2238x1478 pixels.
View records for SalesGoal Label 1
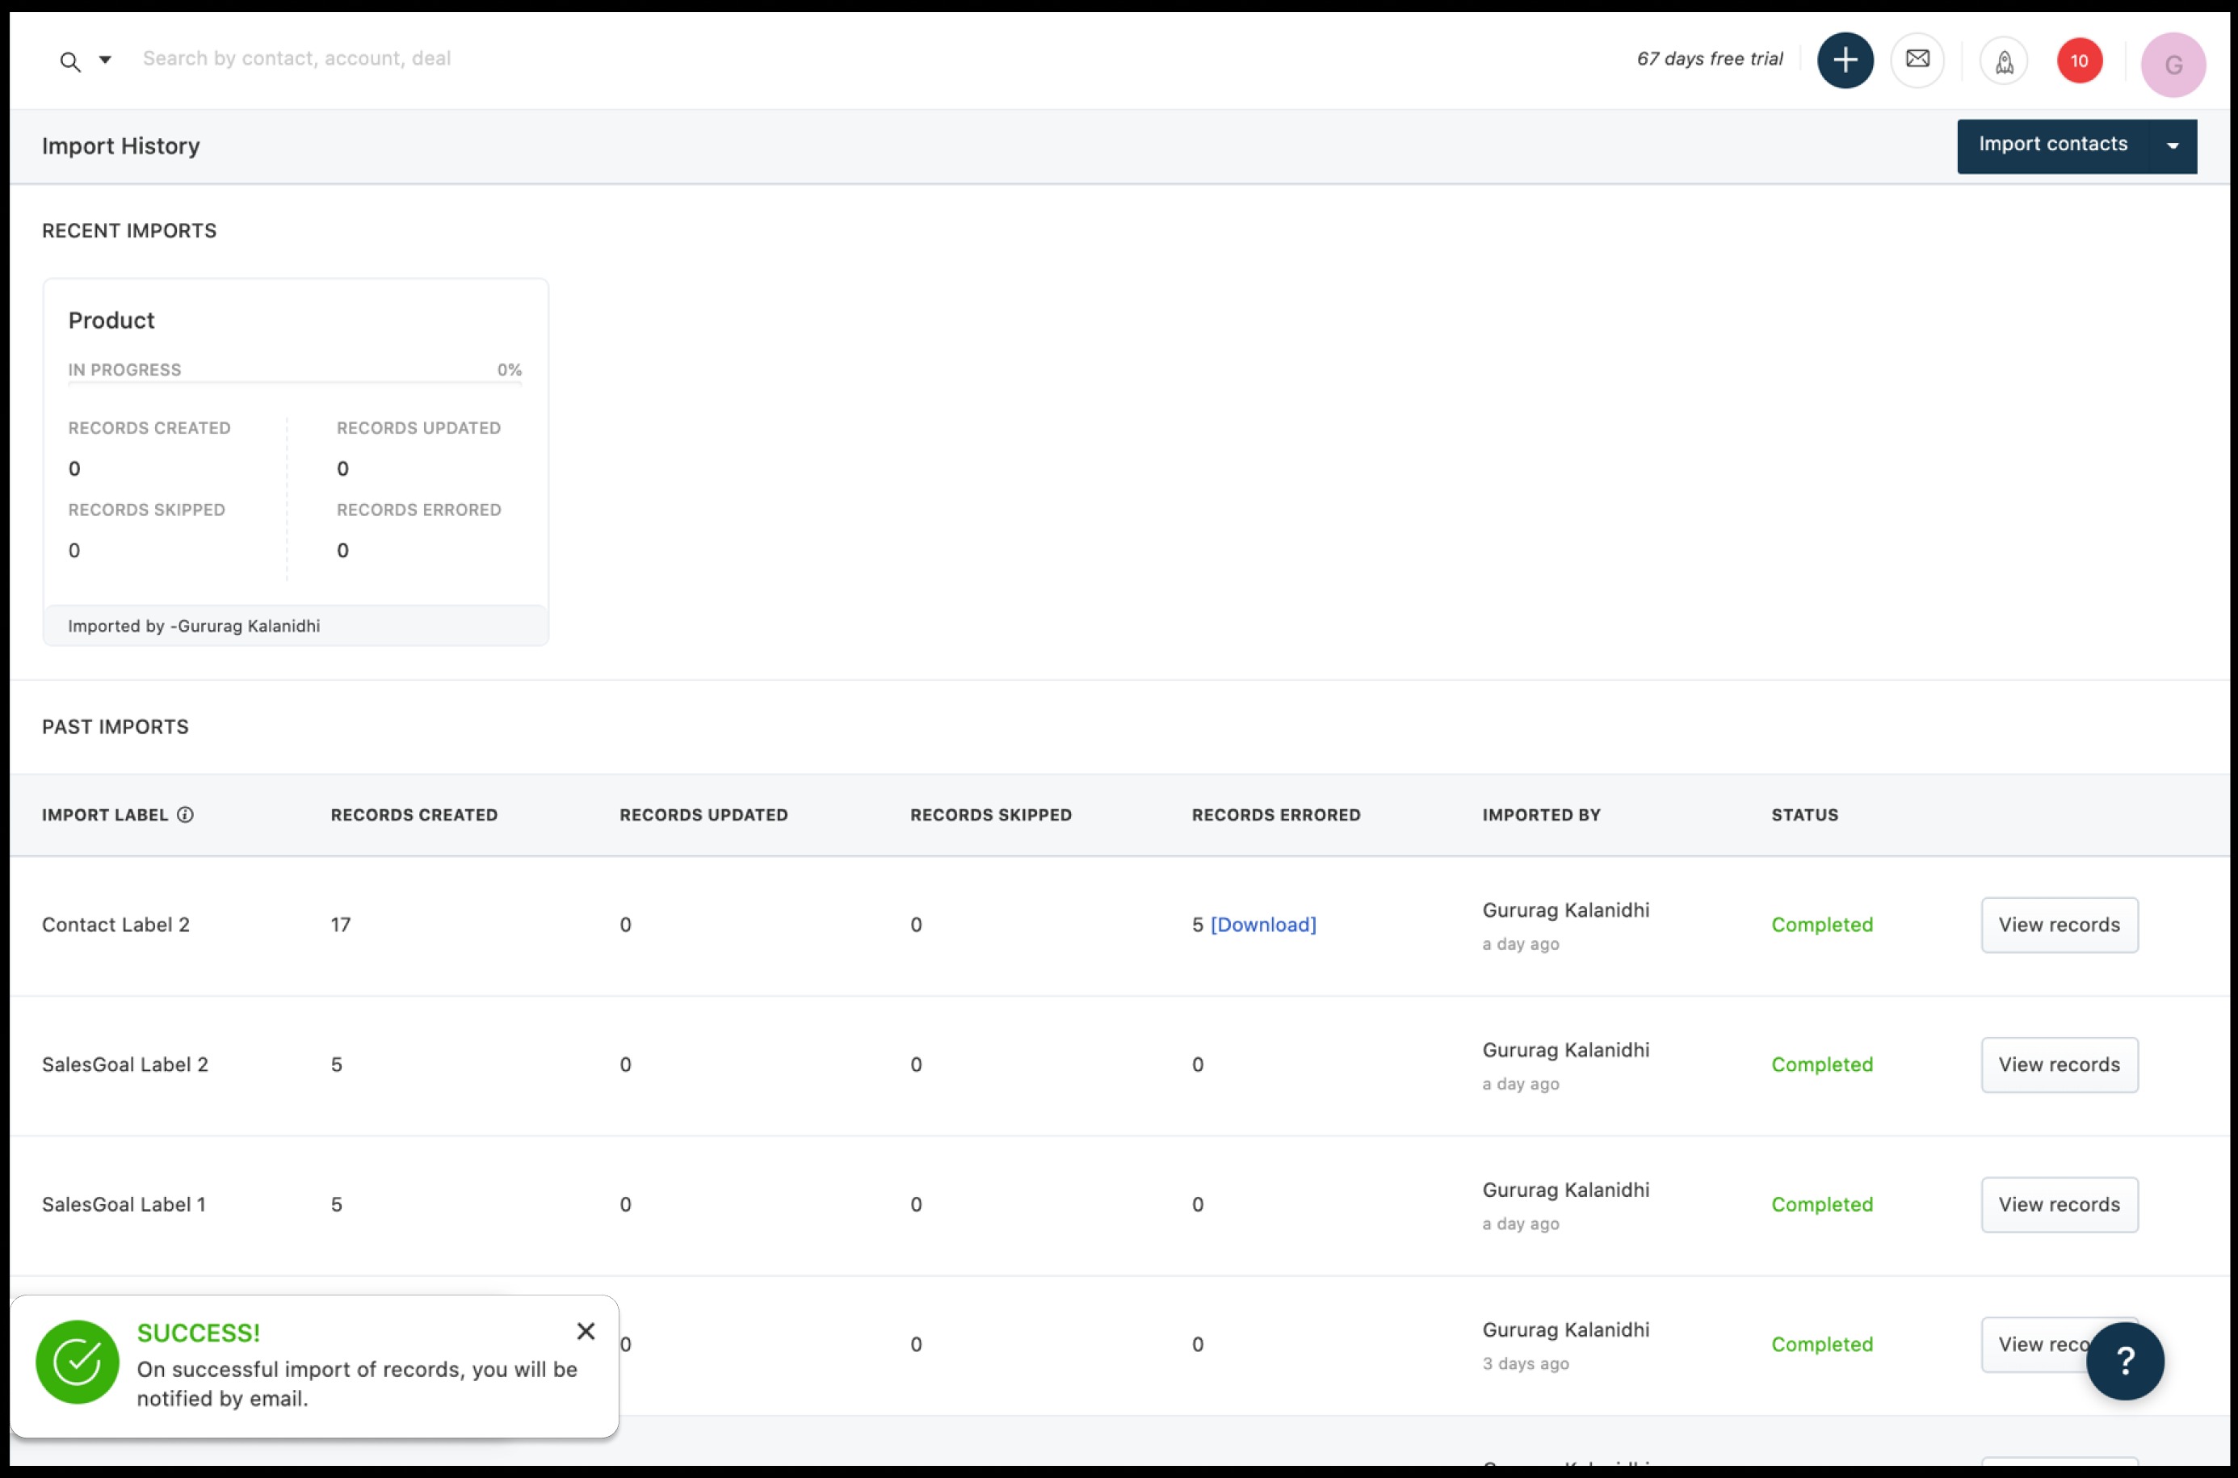(x=2059, y=1203)
